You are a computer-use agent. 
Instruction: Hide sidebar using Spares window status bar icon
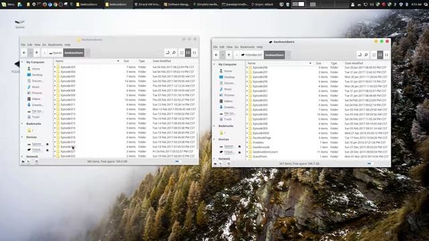click(37, 161)
